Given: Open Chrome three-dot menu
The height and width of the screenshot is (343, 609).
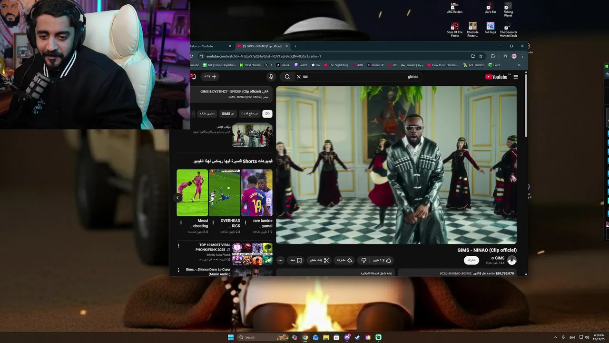Looking at the screenshot, I should point(522,56).
